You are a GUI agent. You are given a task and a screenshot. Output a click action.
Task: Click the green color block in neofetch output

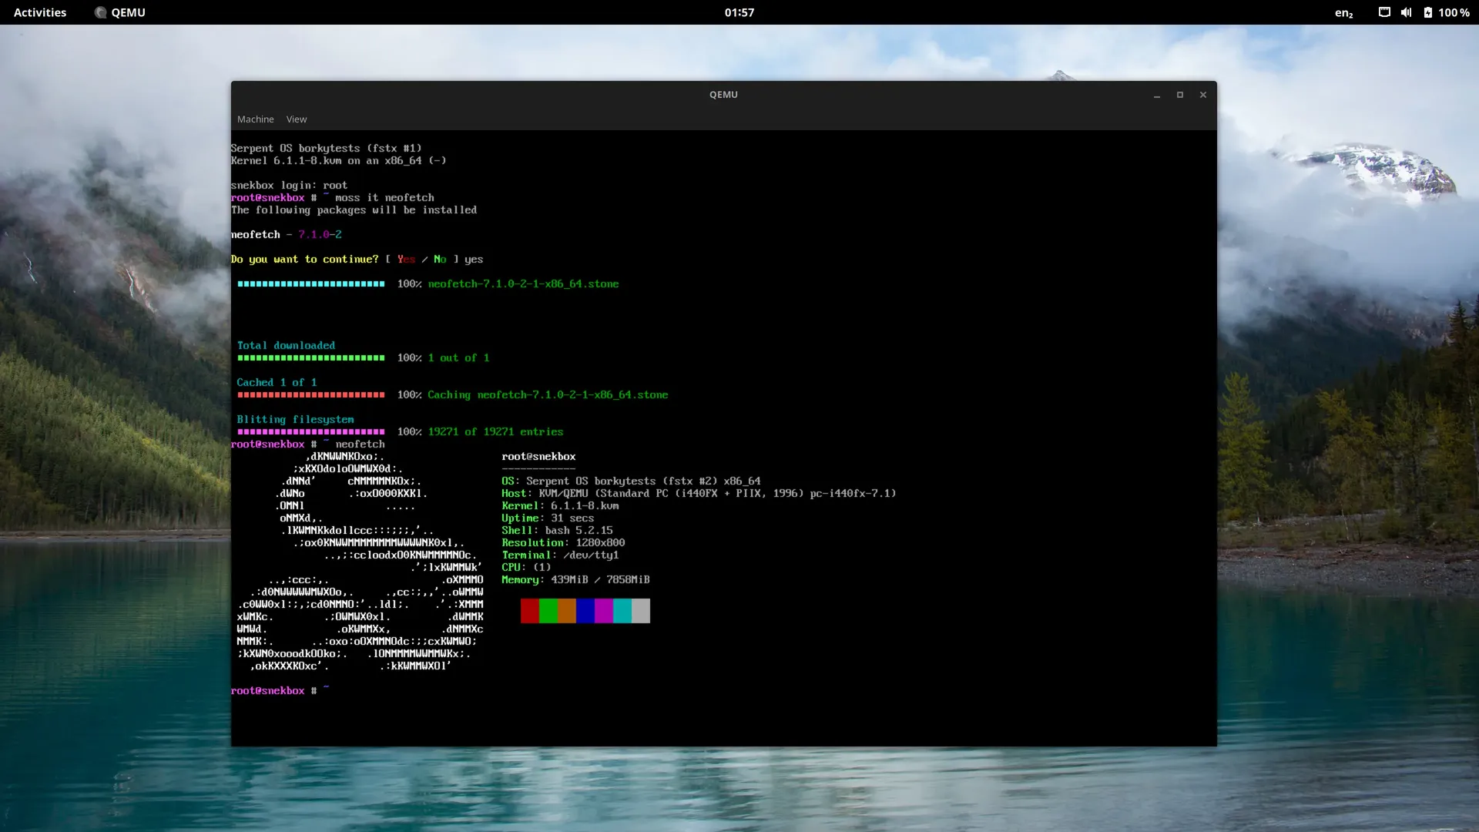tap(548, 611)
